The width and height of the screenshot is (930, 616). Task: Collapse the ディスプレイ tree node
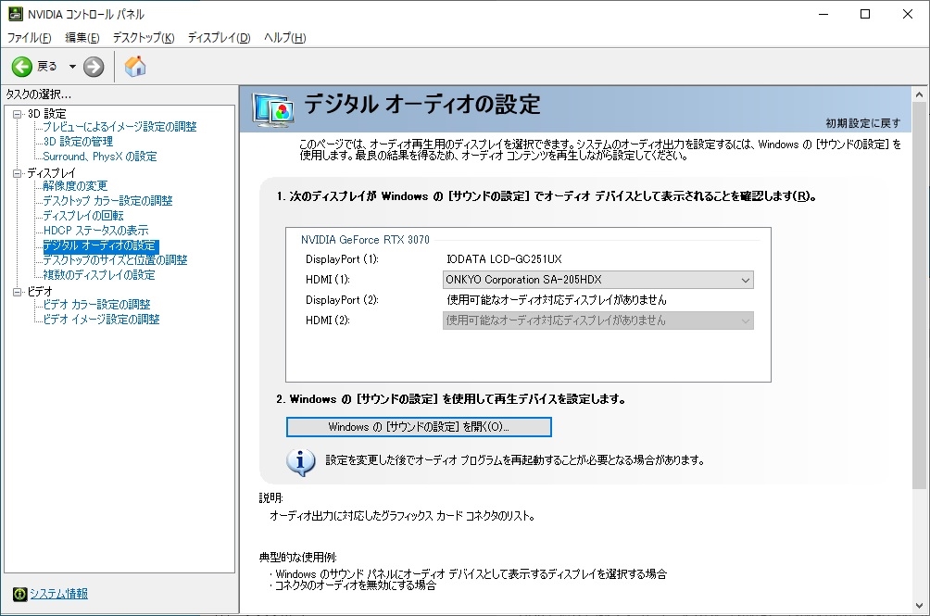[18, 173]
